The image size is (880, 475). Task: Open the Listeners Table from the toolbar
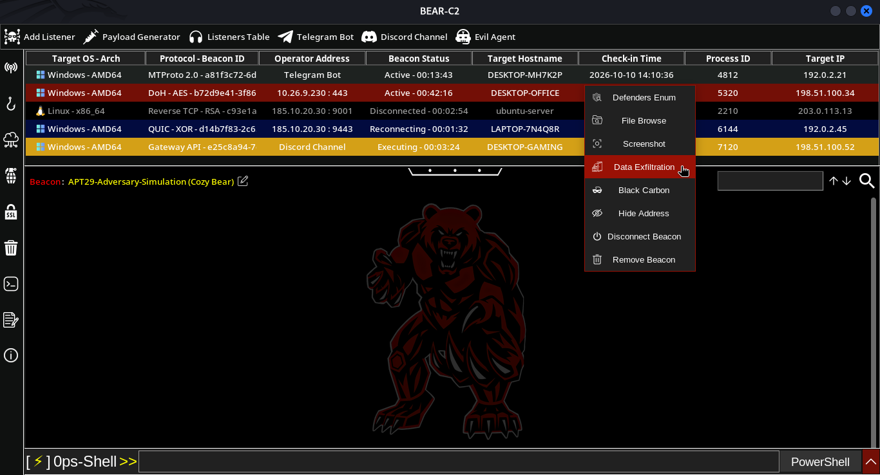(x=229, y=37)
